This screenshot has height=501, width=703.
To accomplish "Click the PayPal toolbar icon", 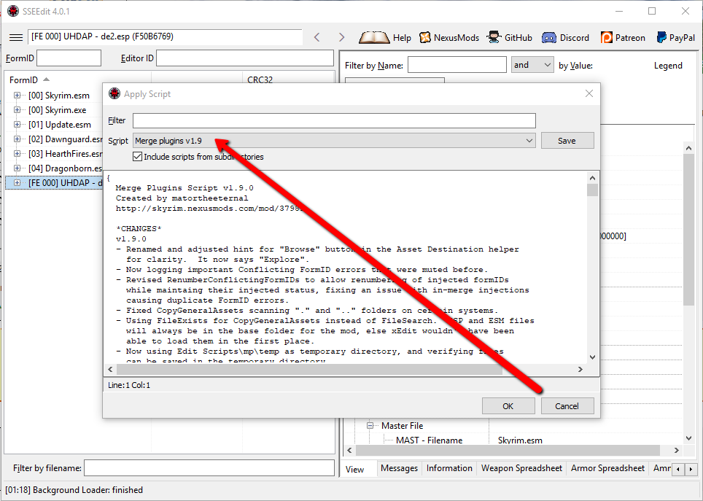I will coord(661,37).
